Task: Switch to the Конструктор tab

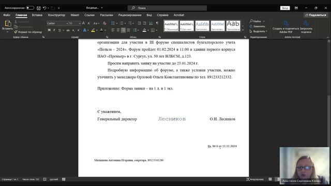Action: pos(56,15)
